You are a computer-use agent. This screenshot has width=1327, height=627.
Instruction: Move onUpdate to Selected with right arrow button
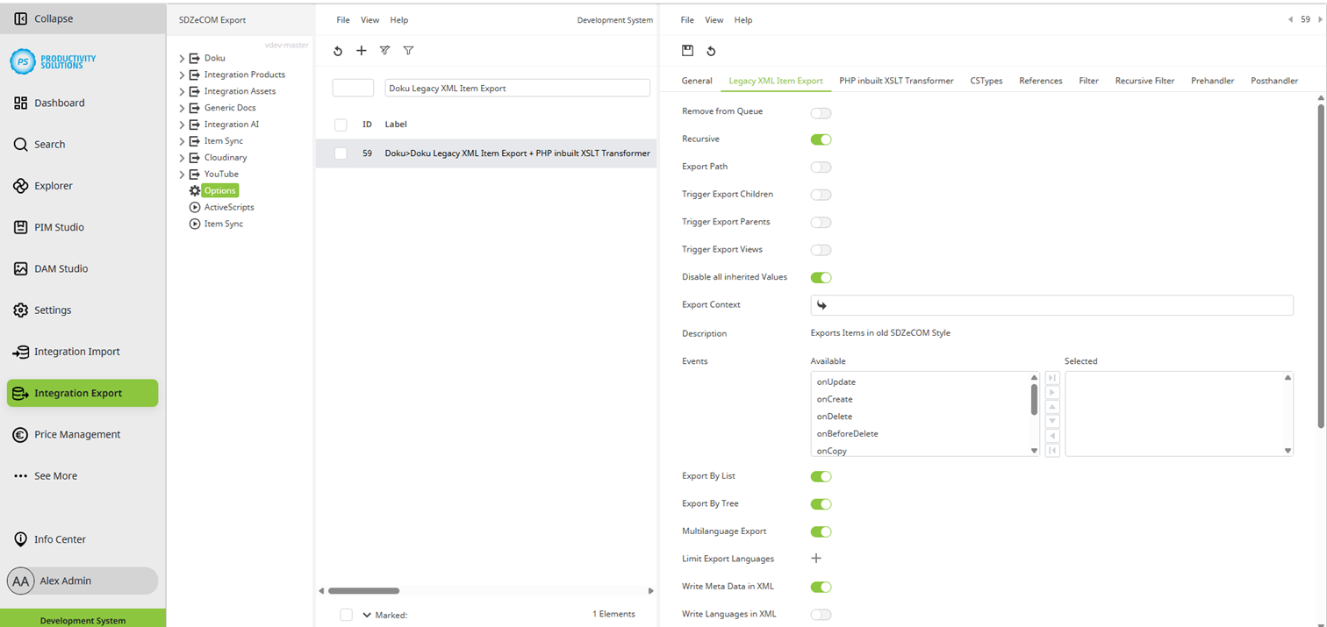1051,393
